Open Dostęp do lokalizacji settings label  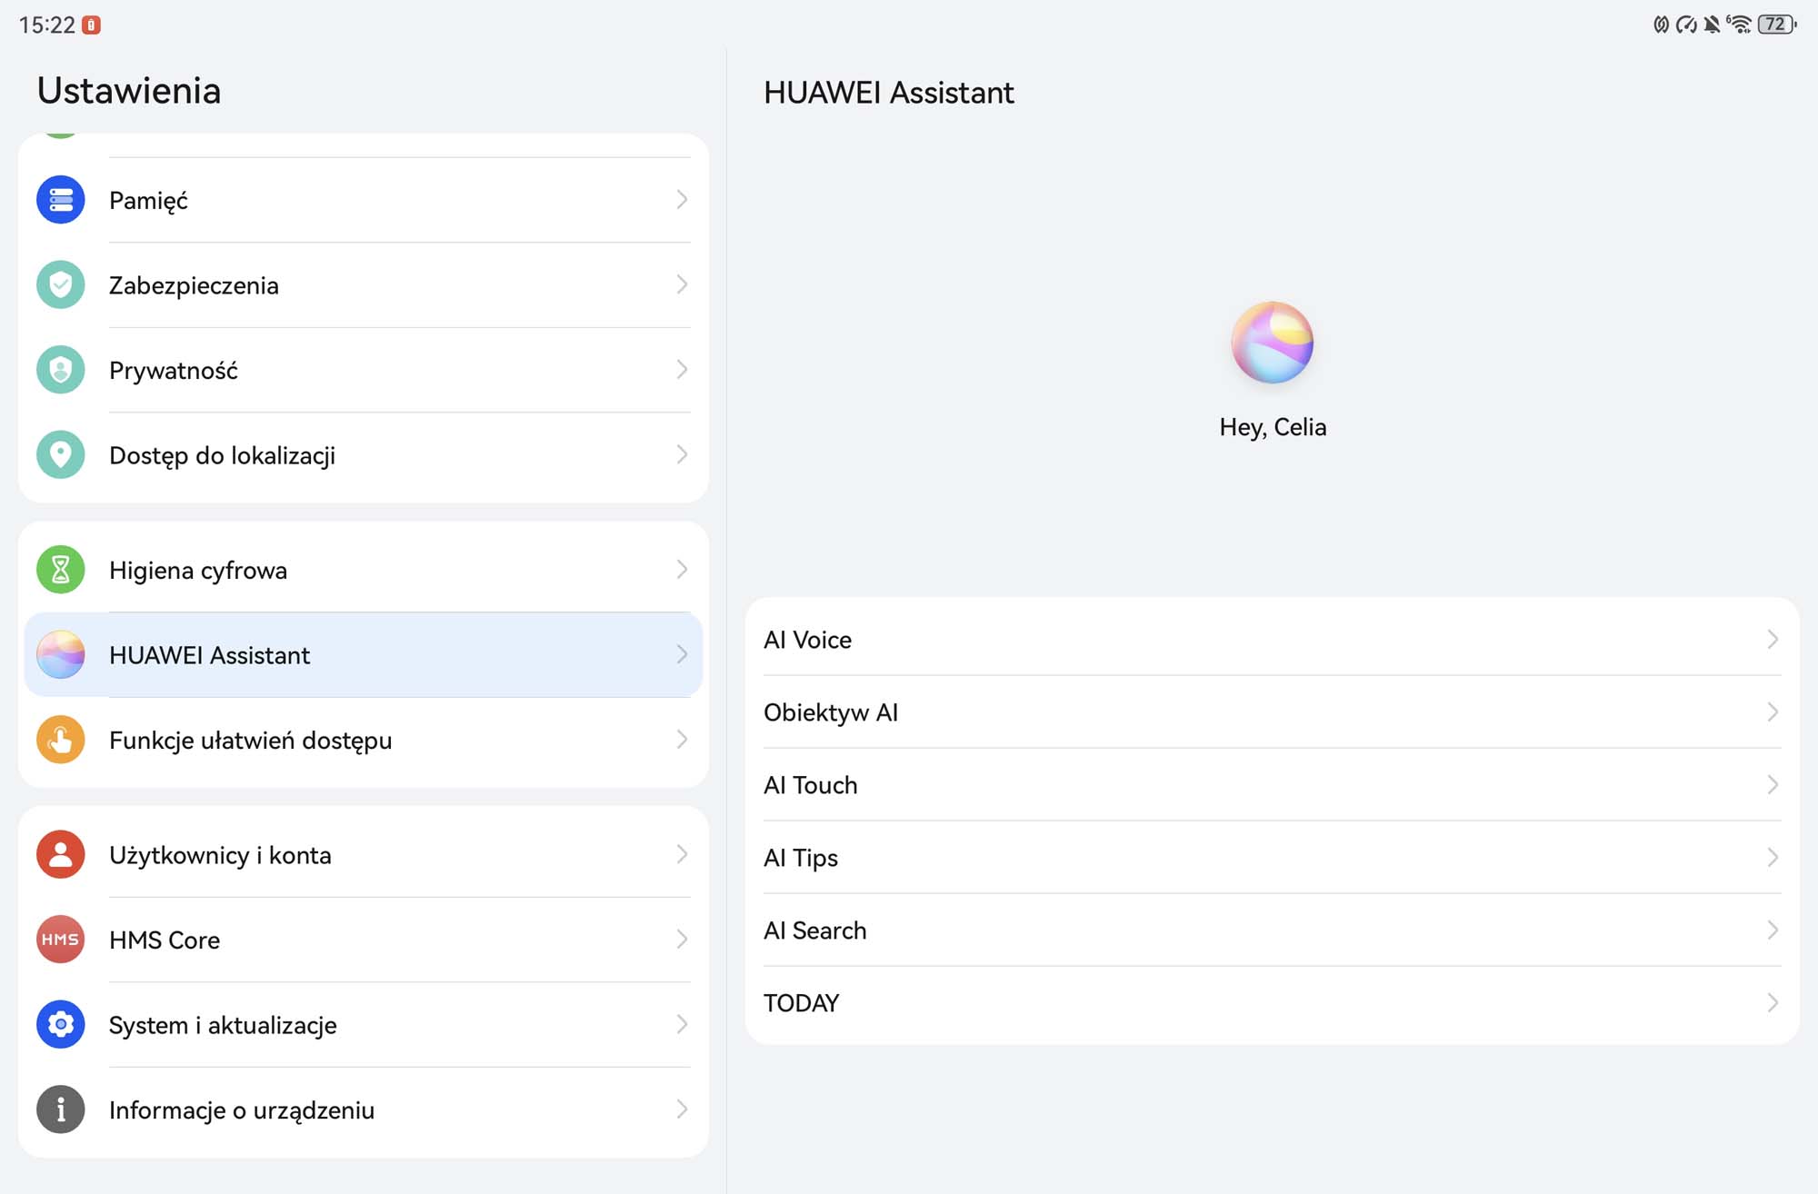tap(222, 456)
